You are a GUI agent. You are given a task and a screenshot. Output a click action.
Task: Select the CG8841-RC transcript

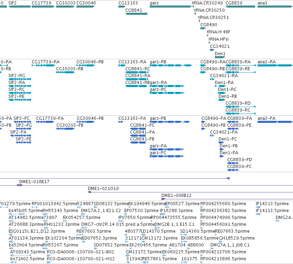[x=137, y=72]
